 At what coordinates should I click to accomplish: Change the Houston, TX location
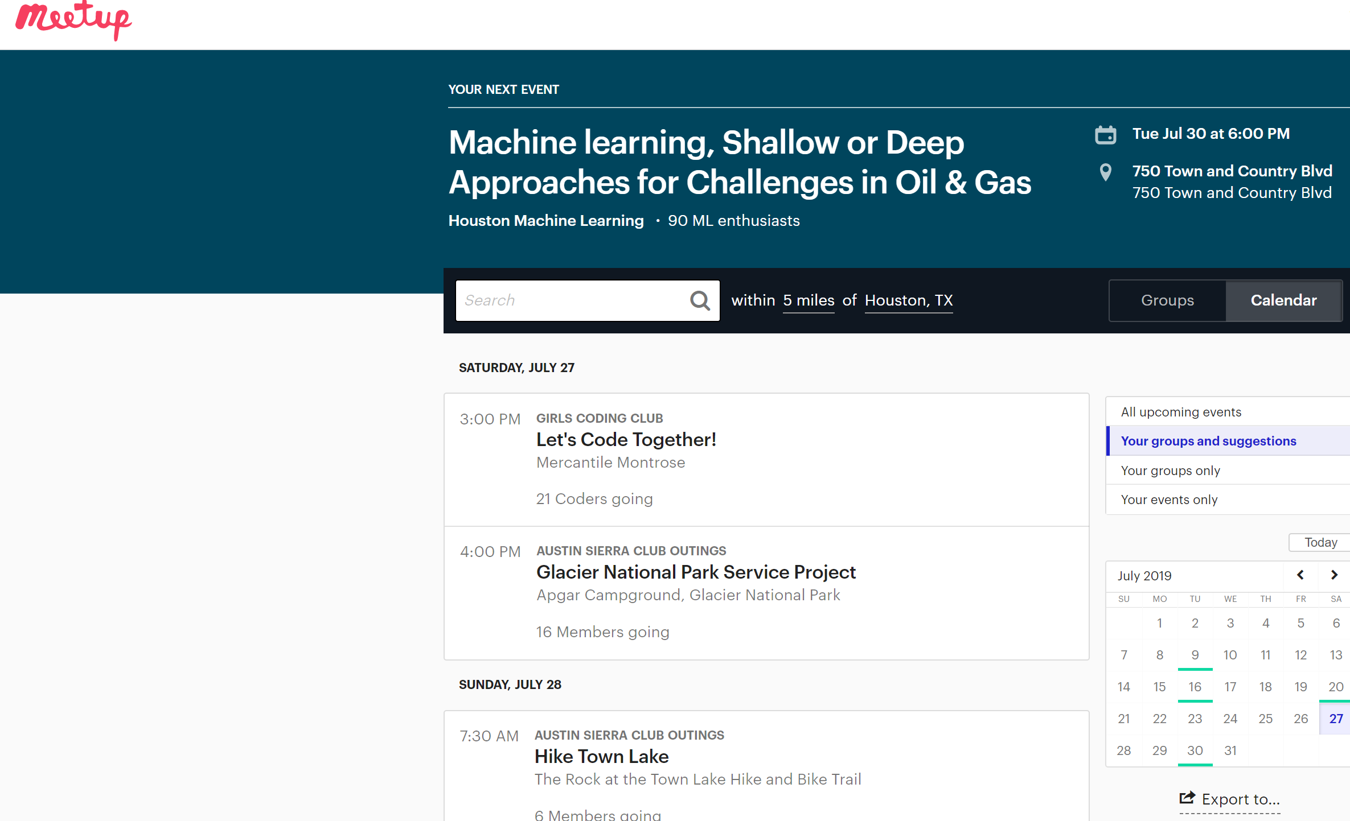tap(908, 300)
